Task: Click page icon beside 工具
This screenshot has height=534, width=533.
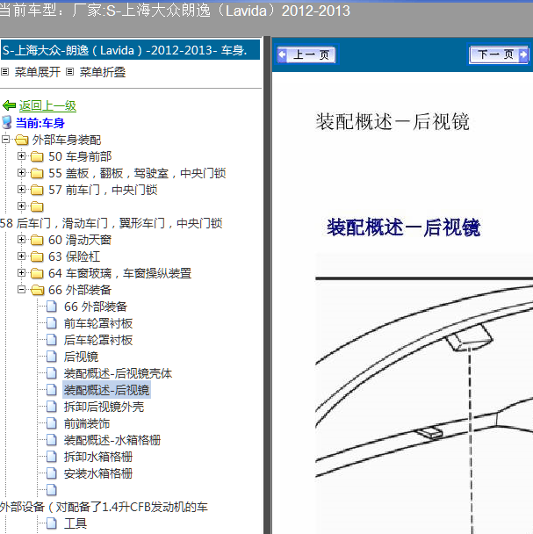Action: (x=52, y=523)
